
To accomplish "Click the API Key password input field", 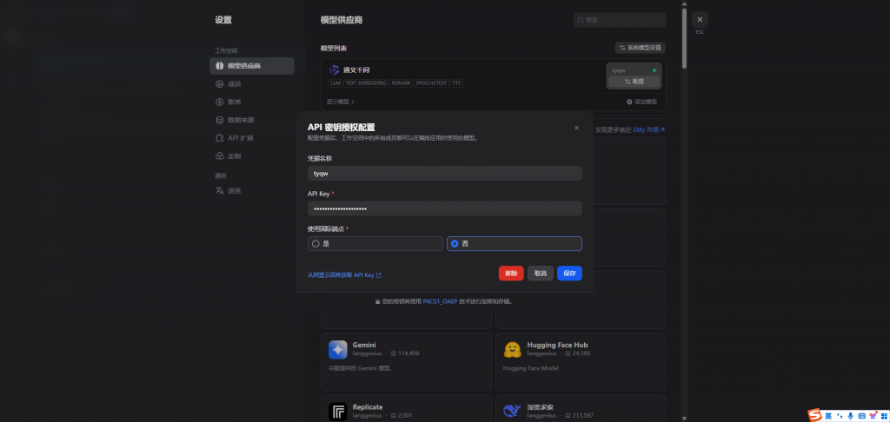I will click(444, 208).
